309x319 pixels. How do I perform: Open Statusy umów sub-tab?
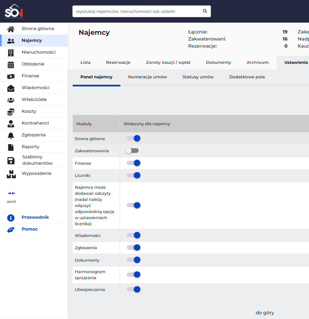click(198, 77)
